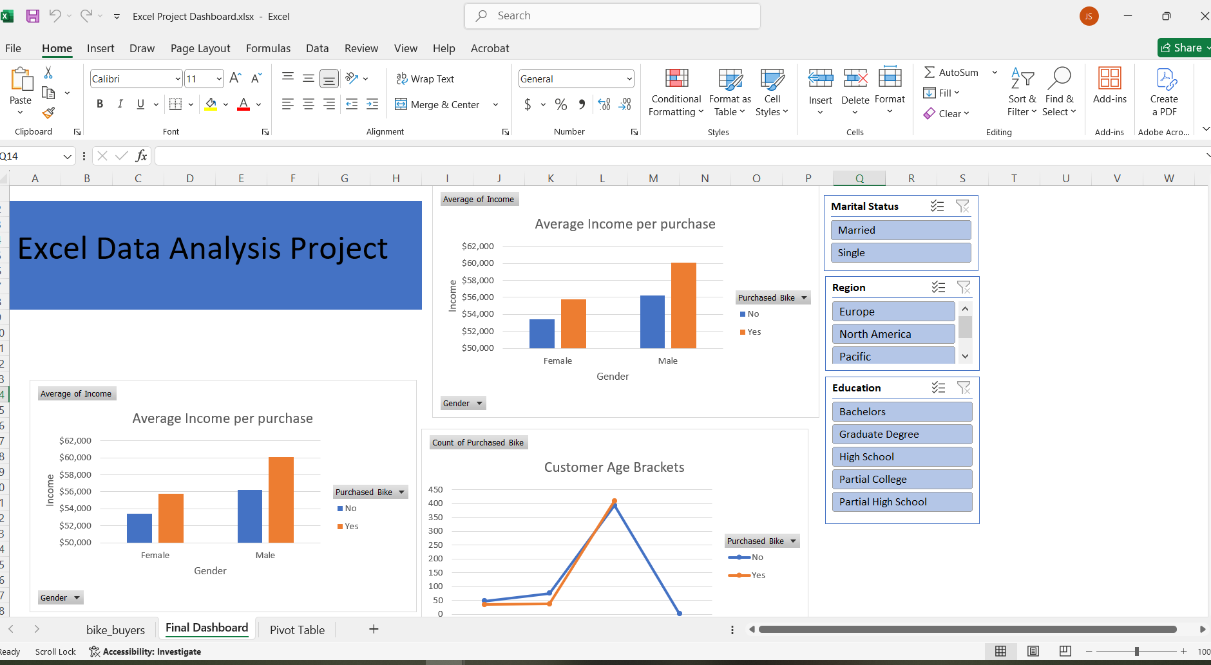The image size is (1211, 665).
Task: Expand the AutoSum dropdown arrow
Action: pos(995,73)
